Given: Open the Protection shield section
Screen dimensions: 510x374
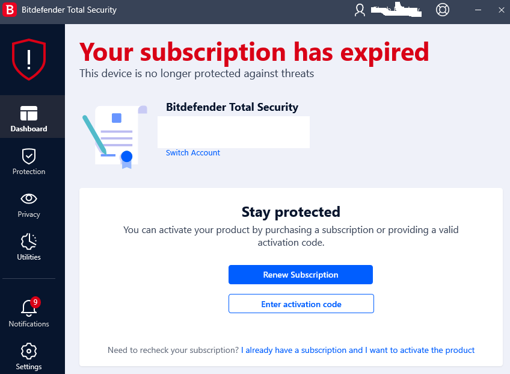Looking at the screenshot, I should 29,161.
